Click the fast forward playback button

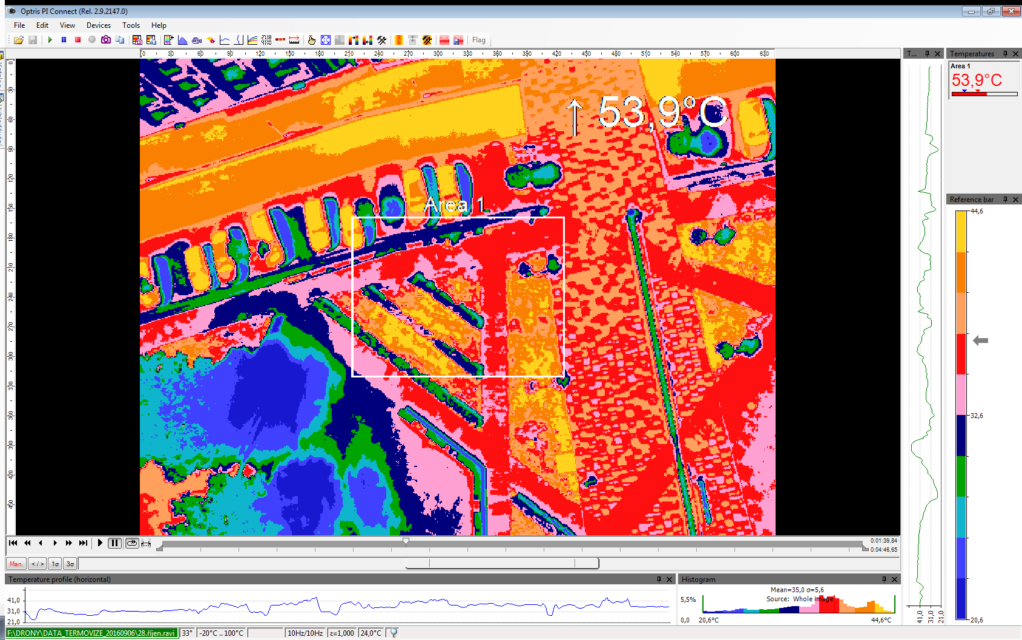(x=69, y=543)
